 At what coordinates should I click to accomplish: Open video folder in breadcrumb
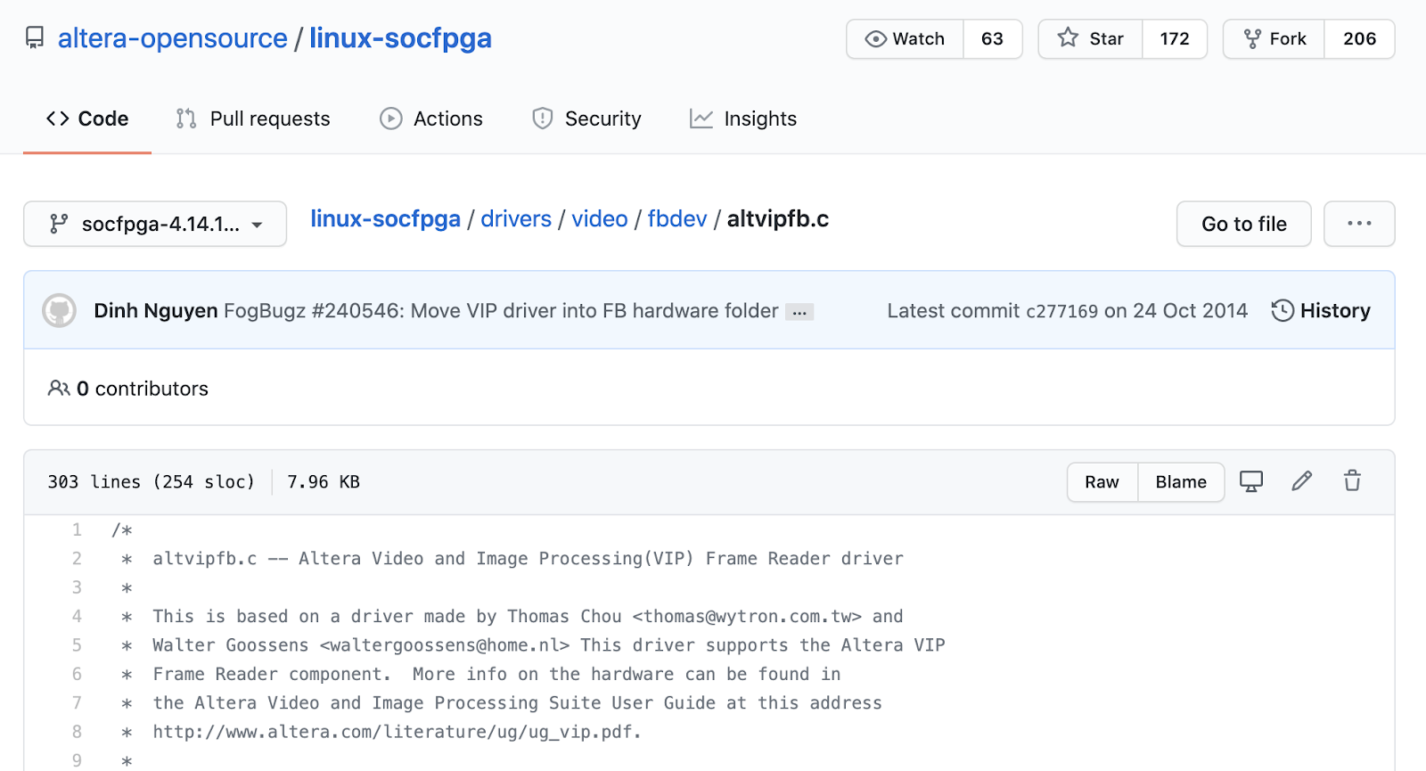(x=599, y=218)
